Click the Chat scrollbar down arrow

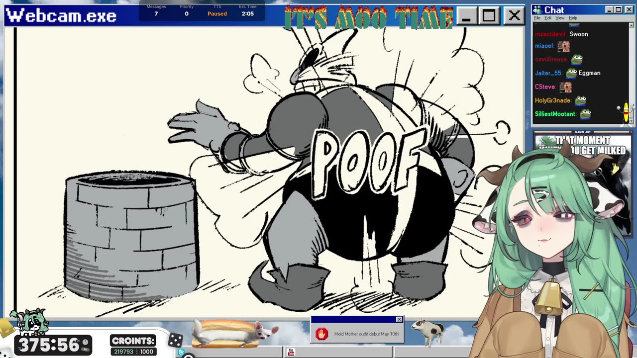(x=631, y=121)
